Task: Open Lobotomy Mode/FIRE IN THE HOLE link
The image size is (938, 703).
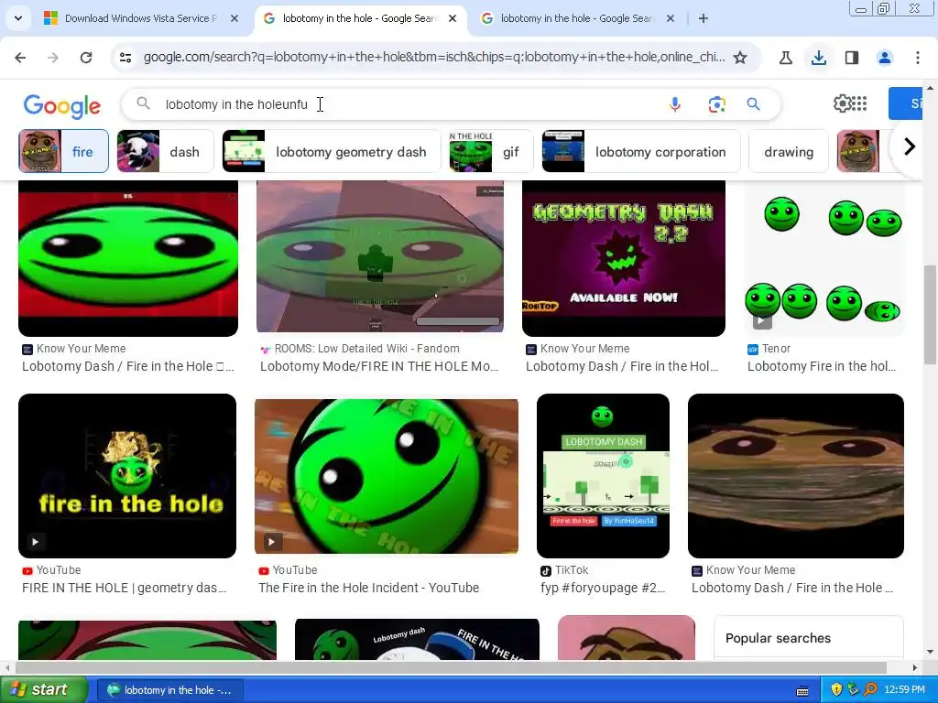Action: [x=379, y=366]
